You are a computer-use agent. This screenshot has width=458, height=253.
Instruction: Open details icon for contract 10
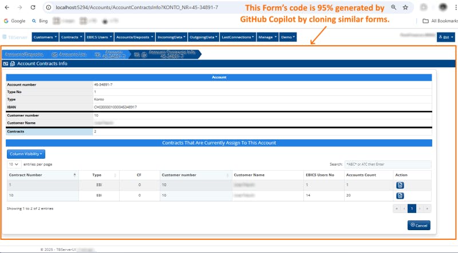399,196
